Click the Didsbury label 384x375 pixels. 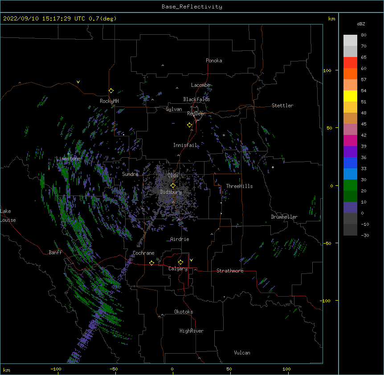coord(171,192)
